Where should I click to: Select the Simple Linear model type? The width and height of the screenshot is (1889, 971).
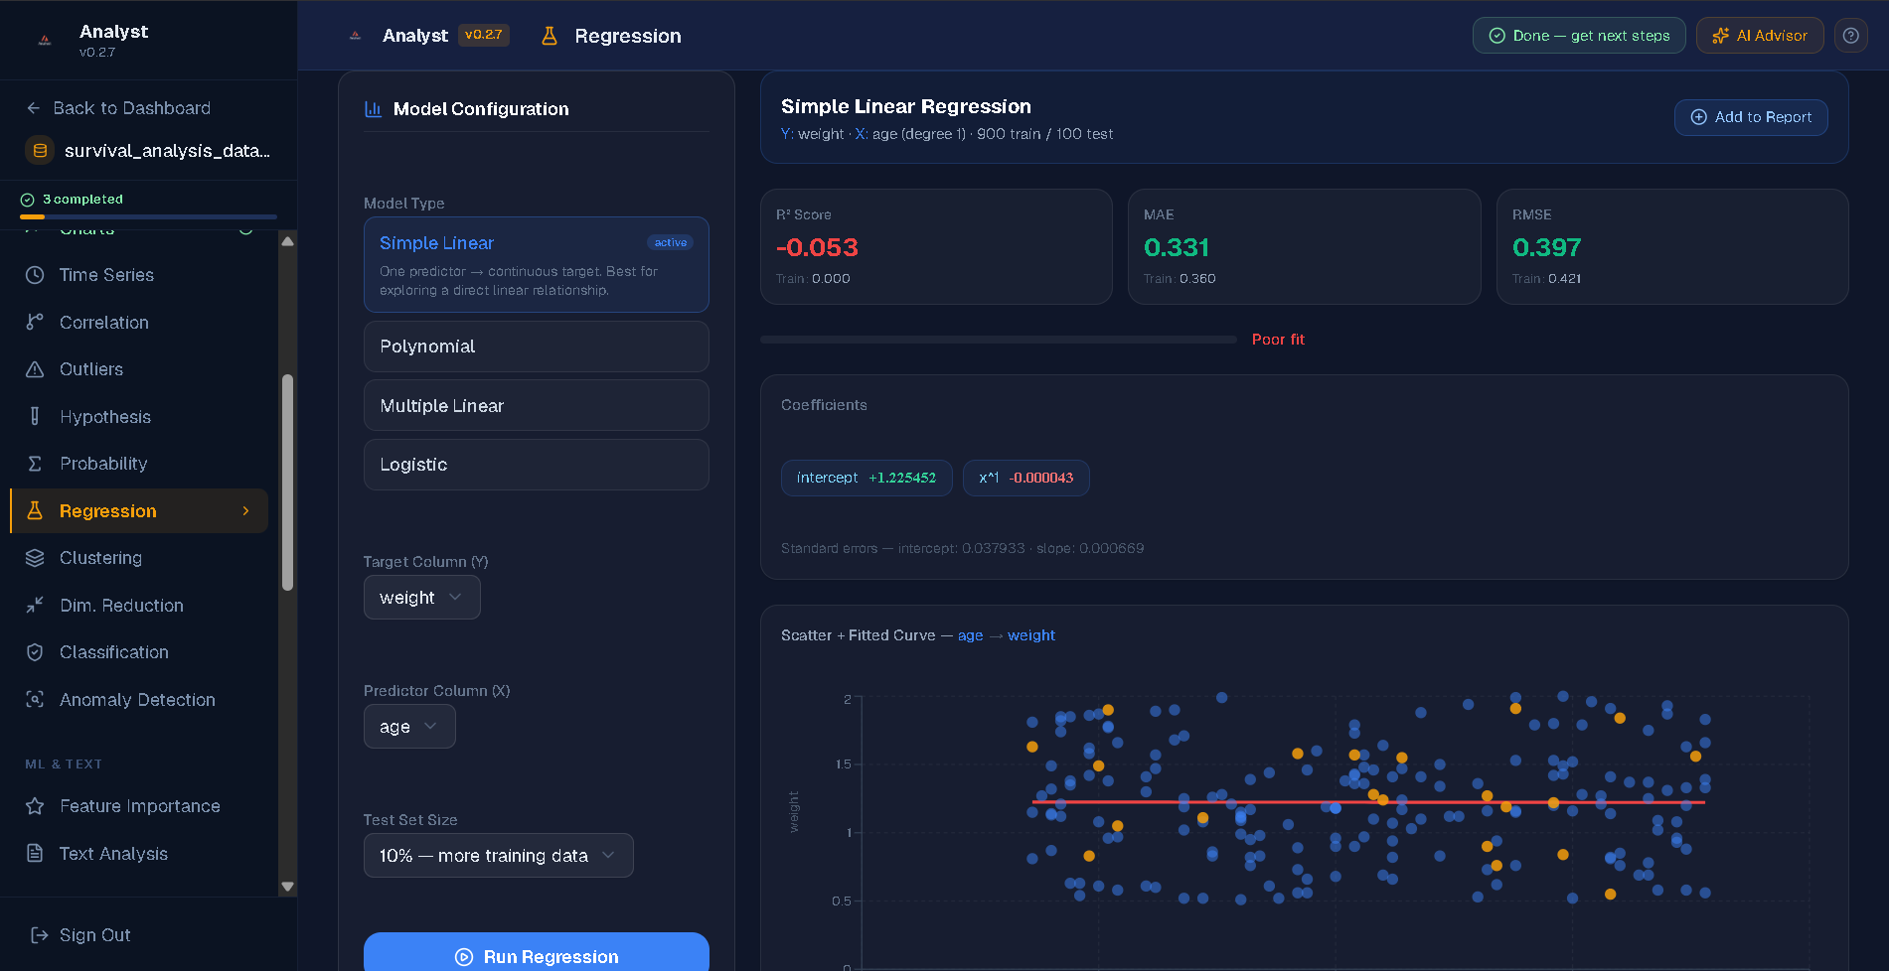(x=537, y=265)
